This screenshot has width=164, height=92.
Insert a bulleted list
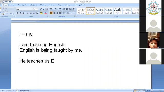click(x=51, y=9)
